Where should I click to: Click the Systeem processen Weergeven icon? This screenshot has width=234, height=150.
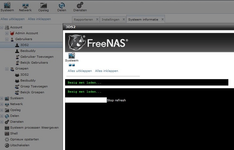coord(7,128)
